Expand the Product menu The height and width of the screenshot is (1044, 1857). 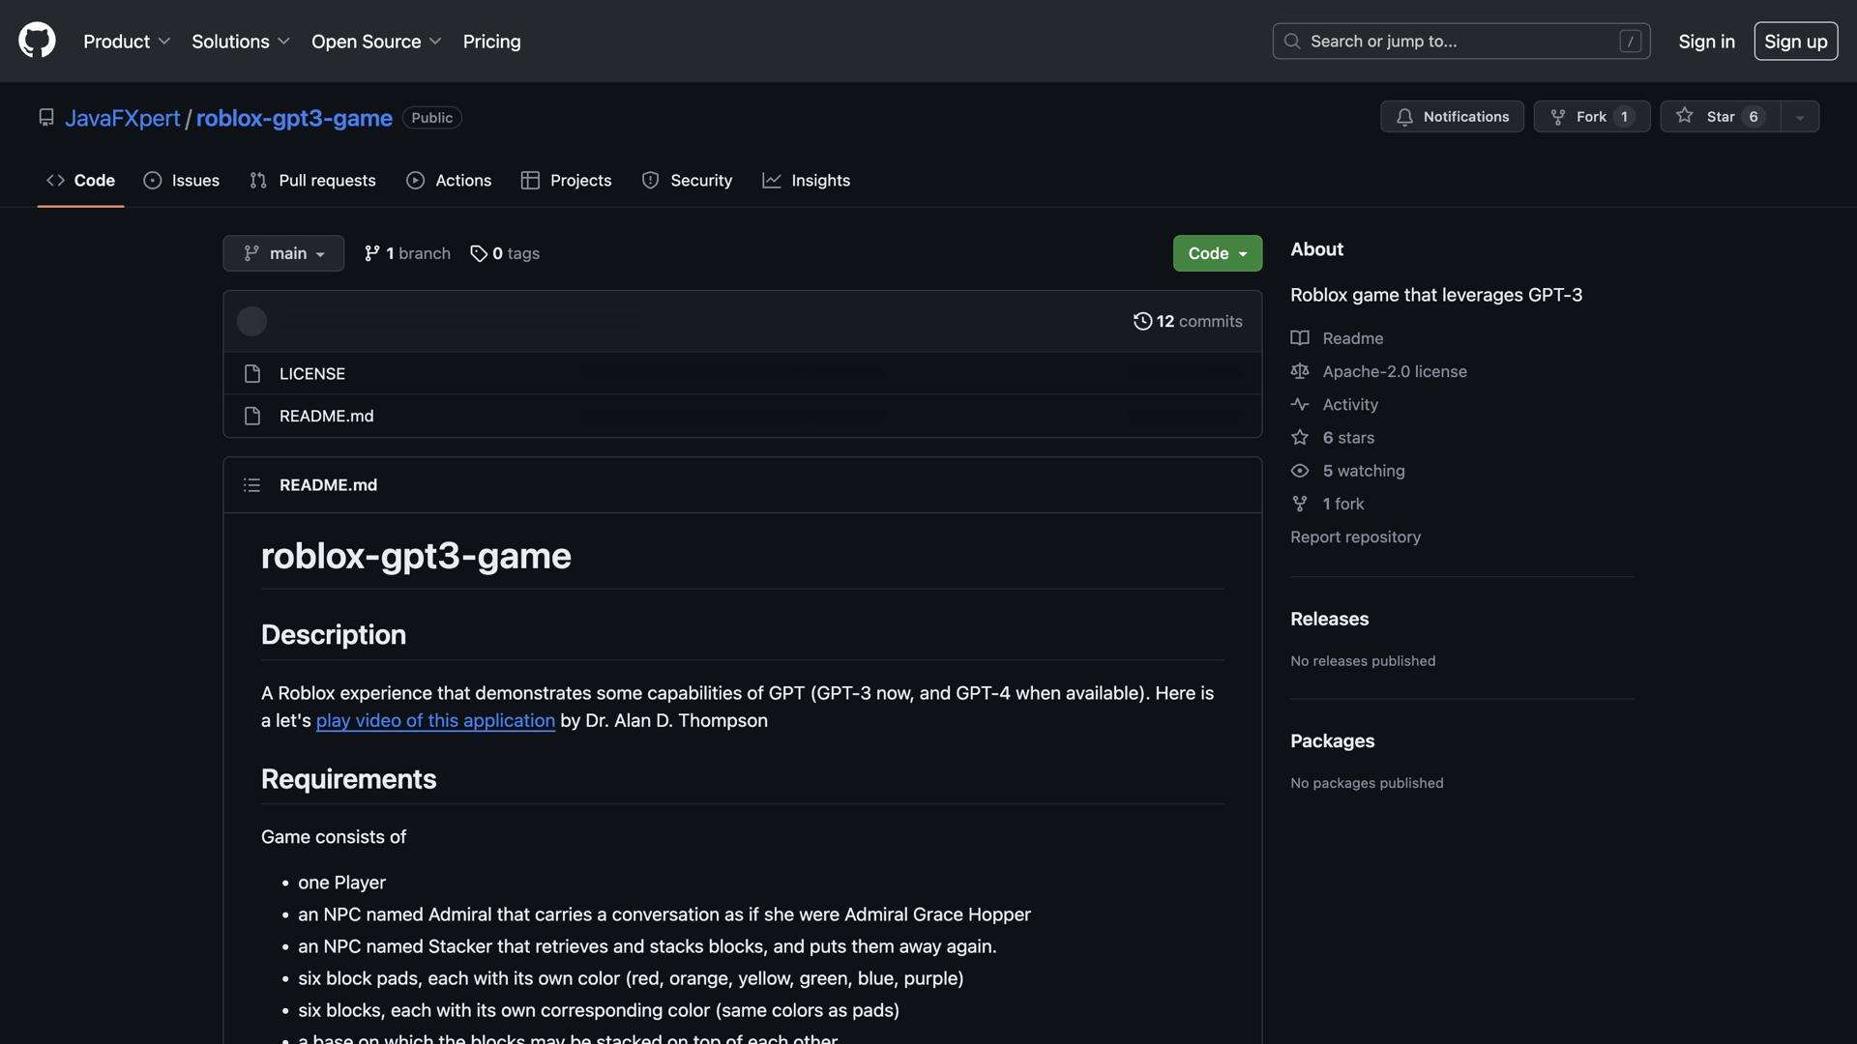click(127, 42)
